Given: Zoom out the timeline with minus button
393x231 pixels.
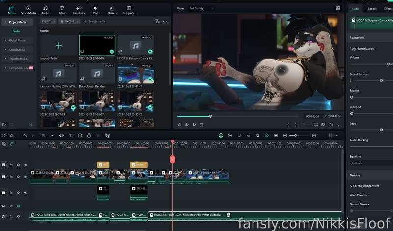Looking at the screenshot, I should click(285, 136).
